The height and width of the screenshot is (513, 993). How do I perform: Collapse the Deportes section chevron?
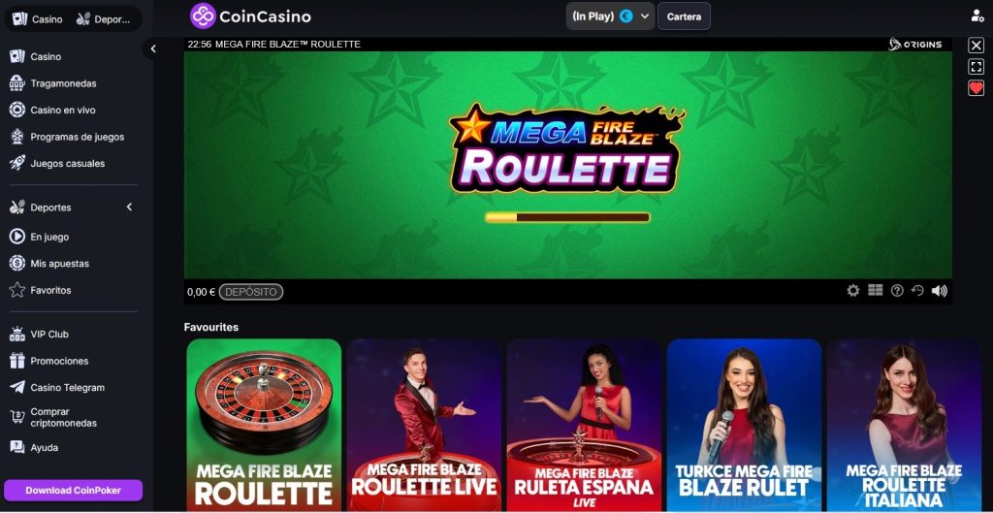click(x=129, y=208)
